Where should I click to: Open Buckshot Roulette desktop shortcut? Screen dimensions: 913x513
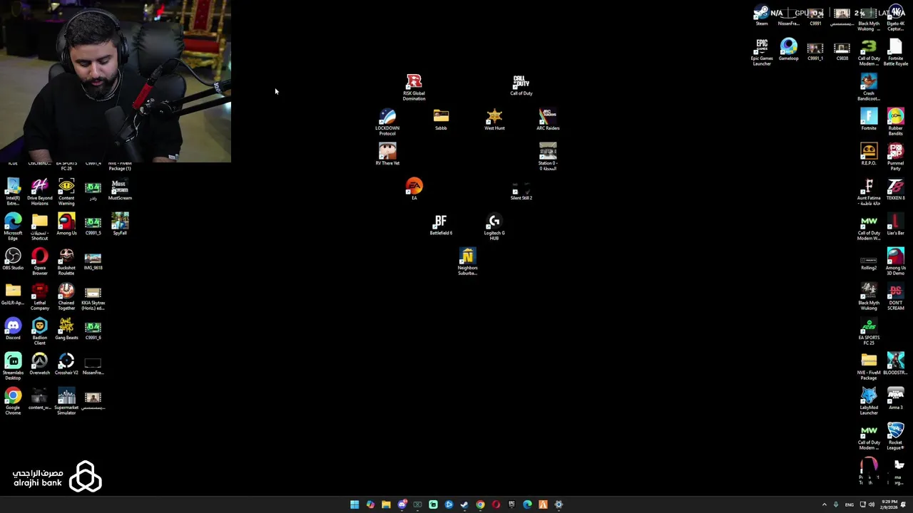pos(66,261)
